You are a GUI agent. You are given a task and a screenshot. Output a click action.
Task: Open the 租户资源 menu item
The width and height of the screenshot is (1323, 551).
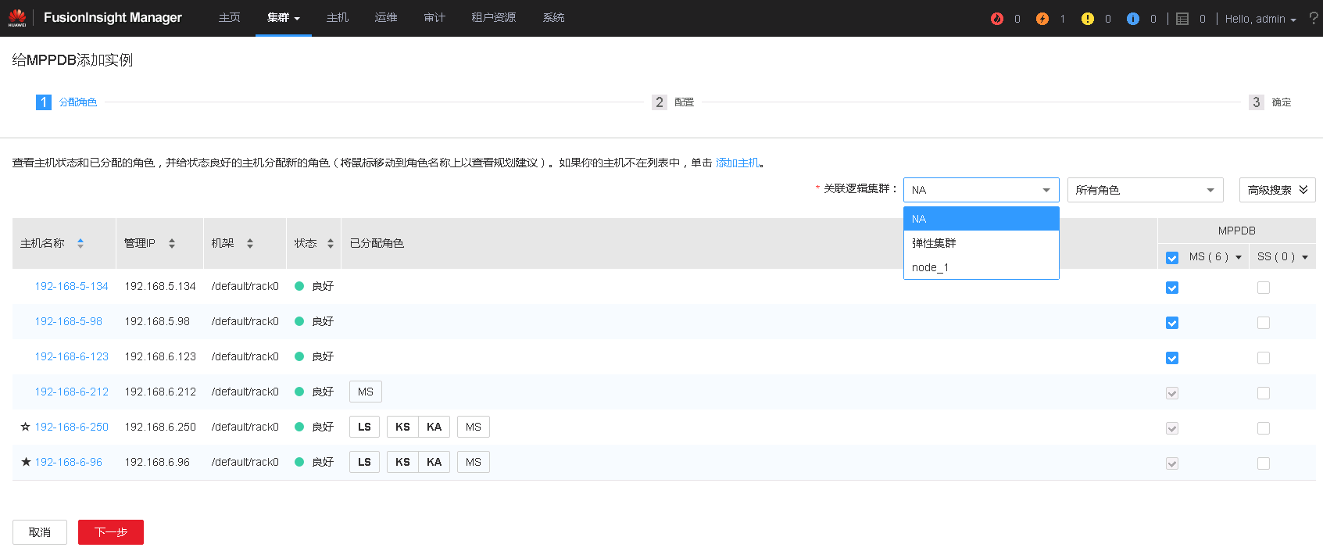pyautogui.click(x=493, y=18)
